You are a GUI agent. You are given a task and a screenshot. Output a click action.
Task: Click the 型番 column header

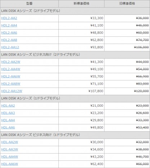29,4
